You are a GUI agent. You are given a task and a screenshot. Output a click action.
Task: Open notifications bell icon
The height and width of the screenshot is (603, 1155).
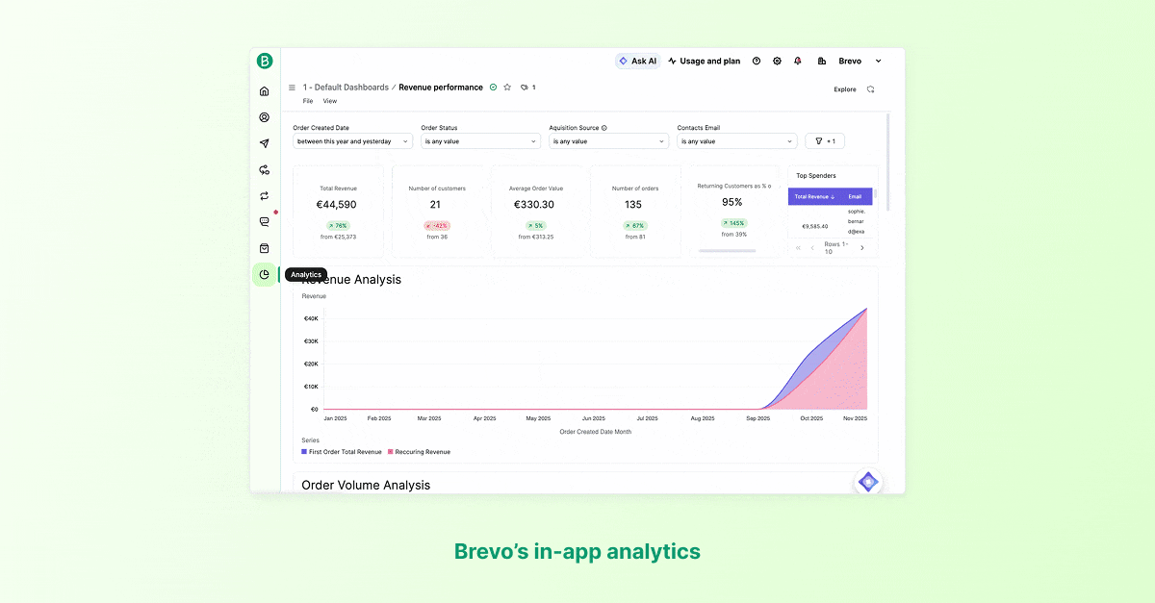tap(798, 61)
